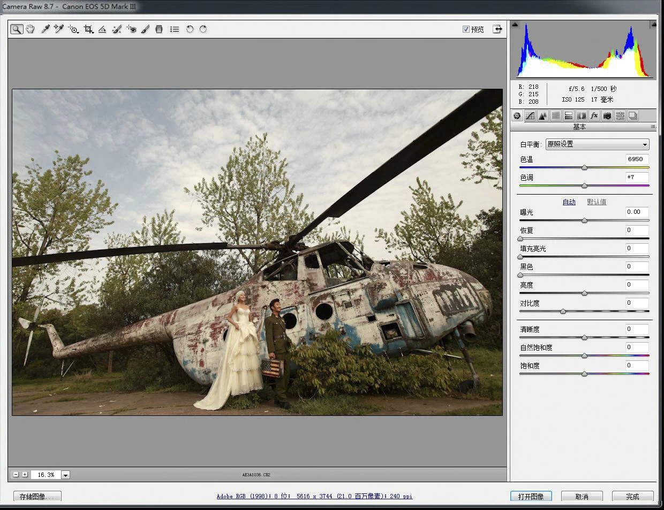
Task: Click the 完成 done button
Action: click(x=633, y=497)
